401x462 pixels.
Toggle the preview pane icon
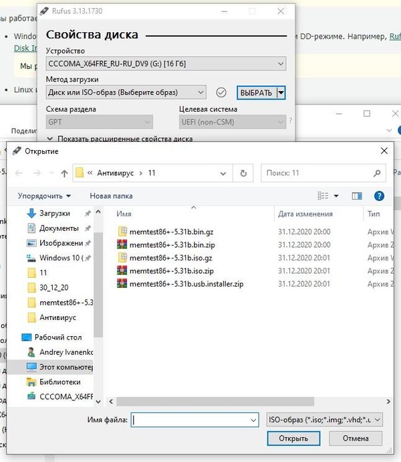coord(357,196)
